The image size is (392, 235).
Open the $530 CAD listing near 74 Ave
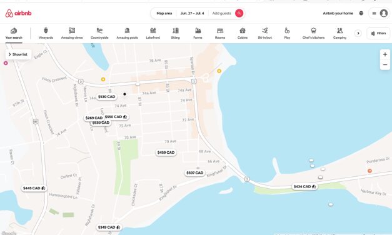[106, 97]
